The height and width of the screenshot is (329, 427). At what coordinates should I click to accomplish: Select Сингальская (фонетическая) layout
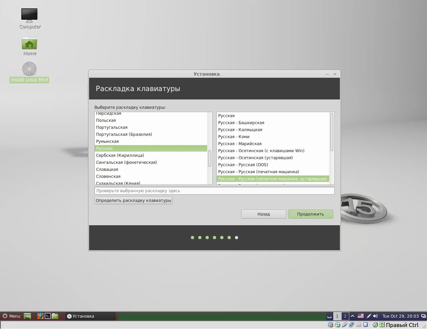tap(151, 162)
